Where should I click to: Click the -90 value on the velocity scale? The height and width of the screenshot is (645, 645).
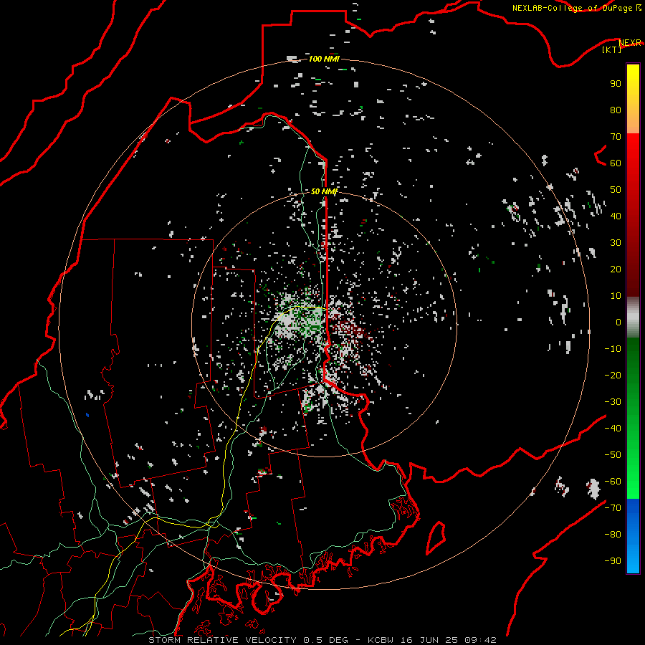613,561
